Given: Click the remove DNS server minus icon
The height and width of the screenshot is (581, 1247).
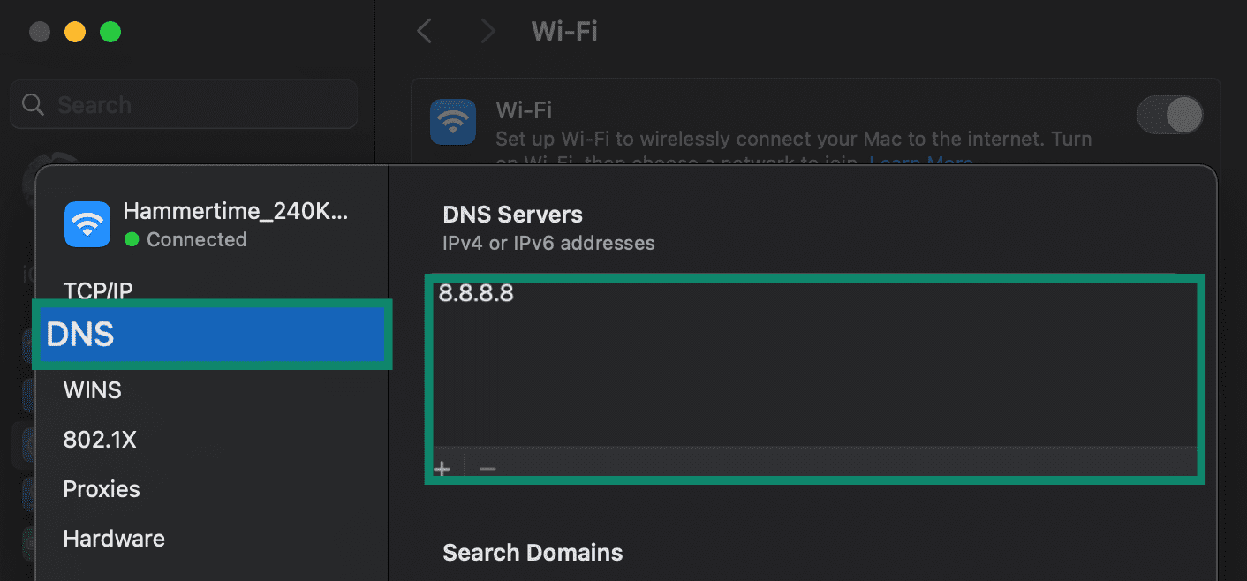Looking at the screenshot, I should [487, 467].
